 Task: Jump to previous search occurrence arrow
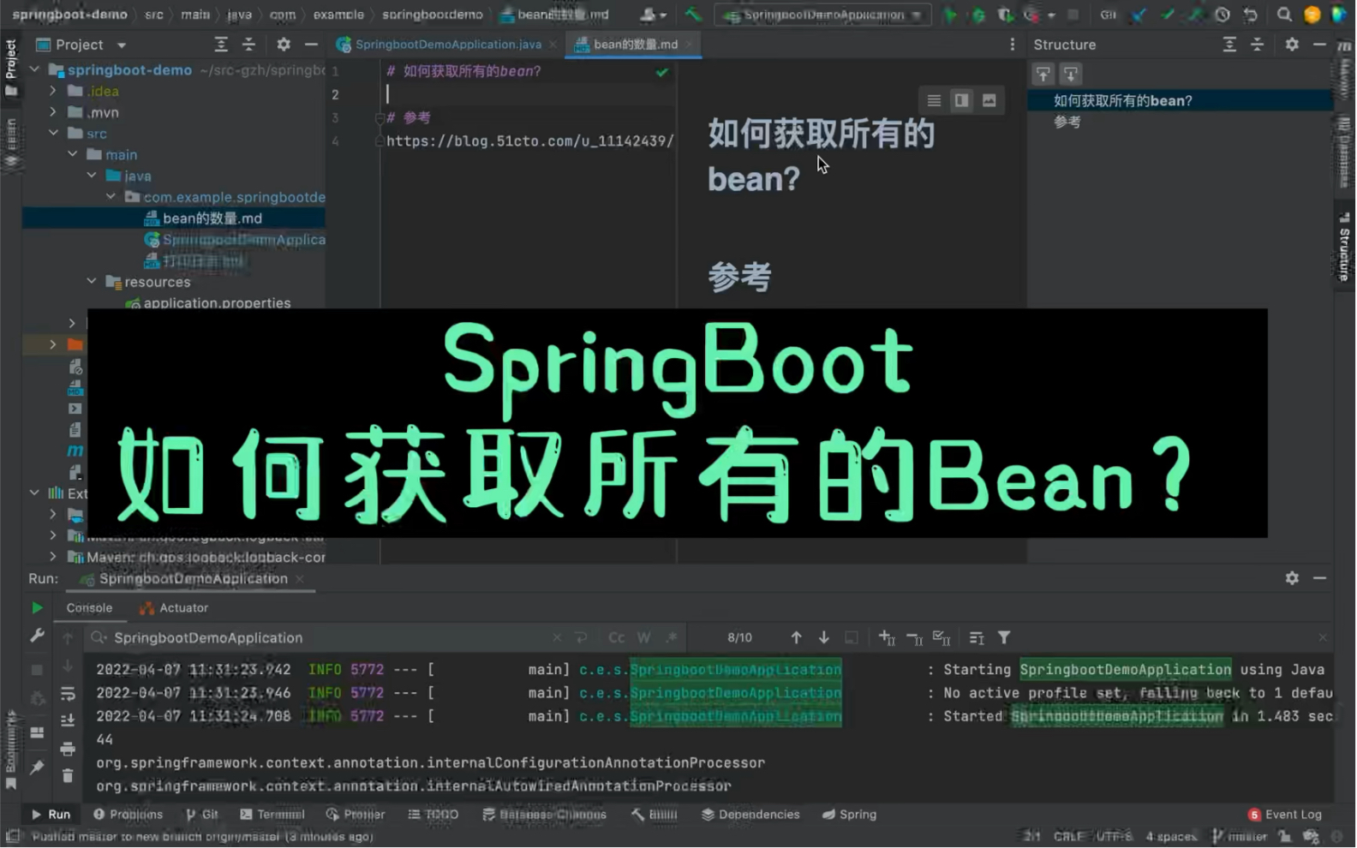point(796,637)
